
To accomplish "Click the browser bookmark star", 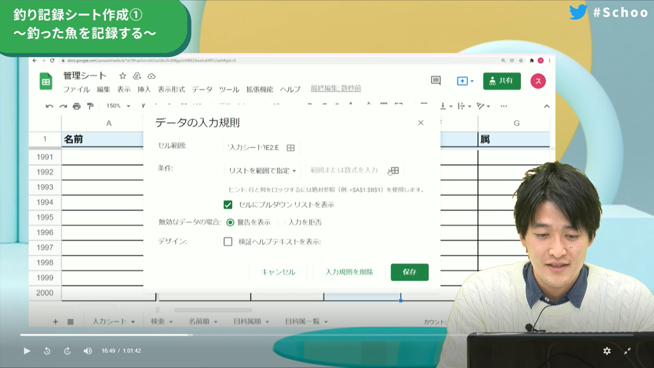I will coord(521,60).
